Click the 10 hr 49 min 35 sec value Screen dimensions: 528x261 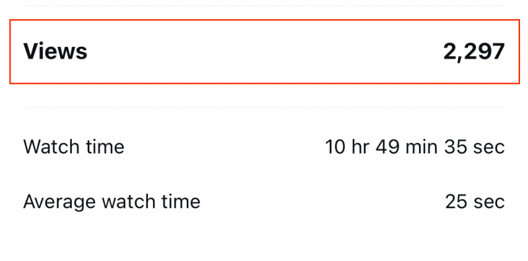tap(415, 147)
